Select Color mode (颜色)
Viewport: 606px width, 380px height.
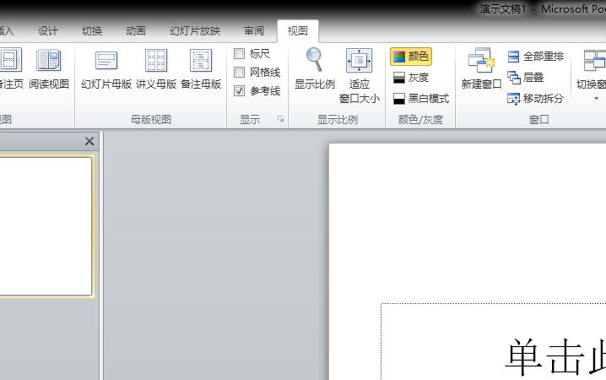pos(411,57)
